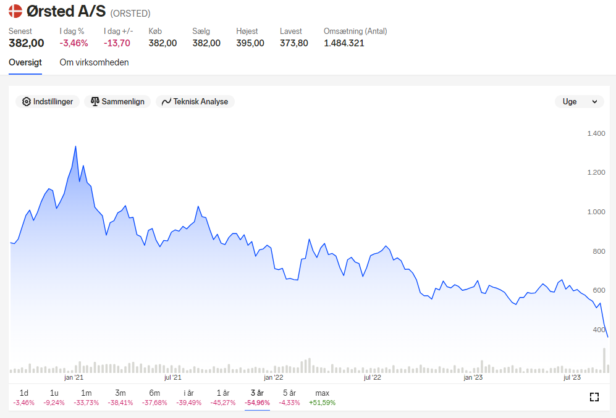
Task: Click the tallest volume bar at chart end
Action: pyautogui.click(x=604, y=361)
